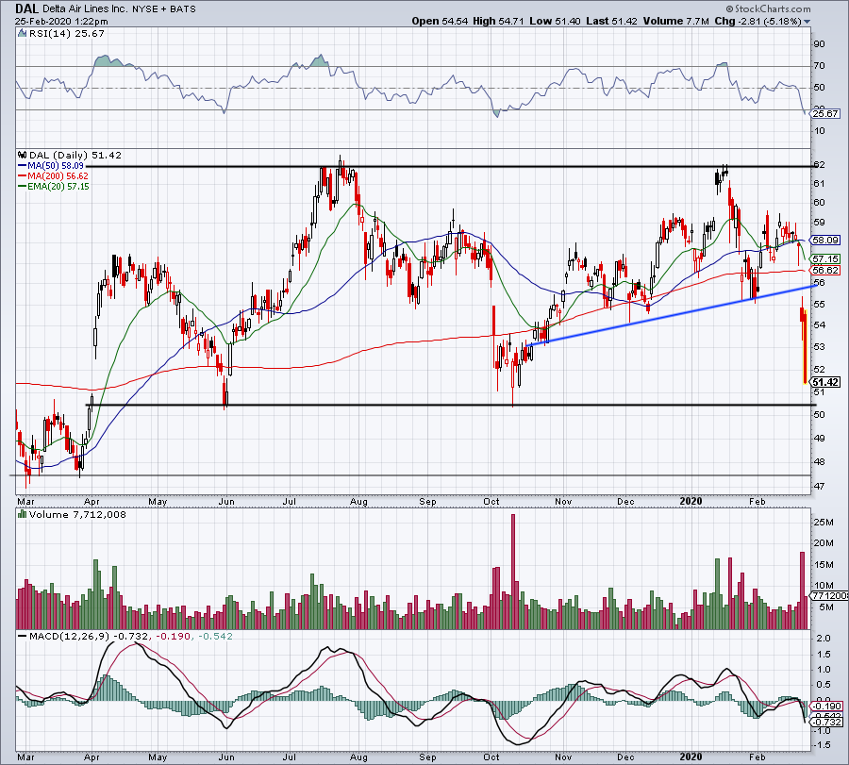Click the 25M volume axis label
The height and width of the screenshot is (765, 849).
(823, 523)
